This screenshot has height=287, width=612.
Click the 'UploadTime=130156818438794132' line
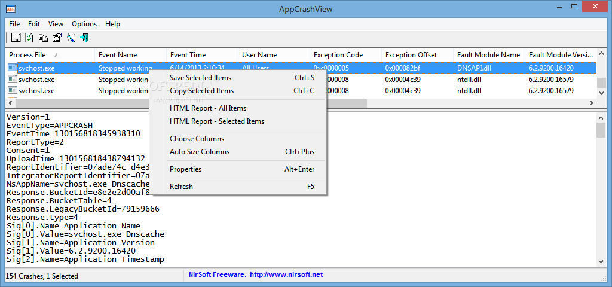coord(76,159)
